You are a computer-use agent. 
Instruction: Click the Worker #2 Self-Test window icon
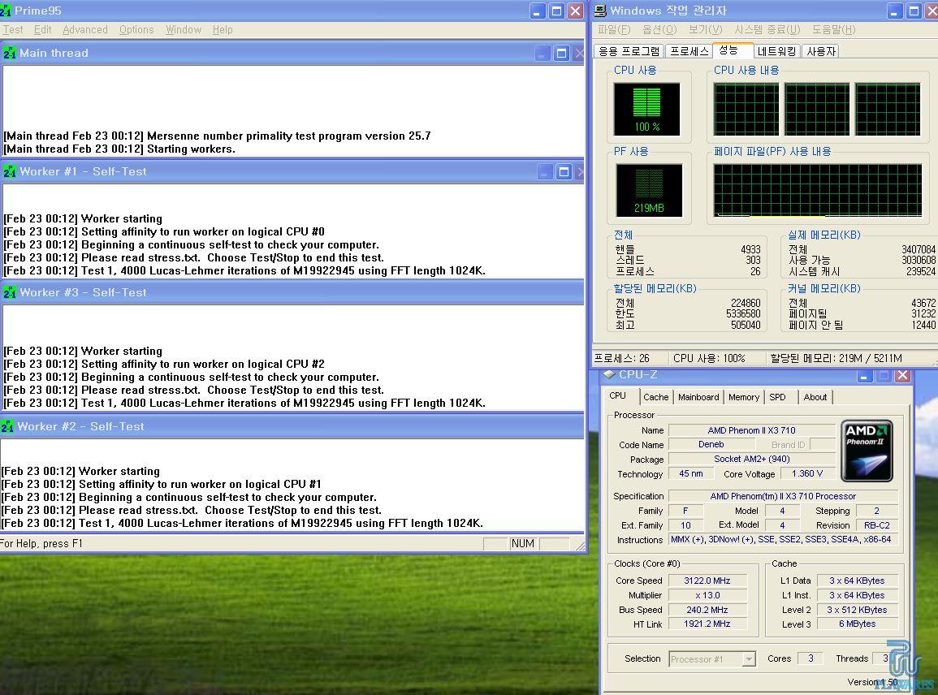pyautogui.click(x=7, y=426)
